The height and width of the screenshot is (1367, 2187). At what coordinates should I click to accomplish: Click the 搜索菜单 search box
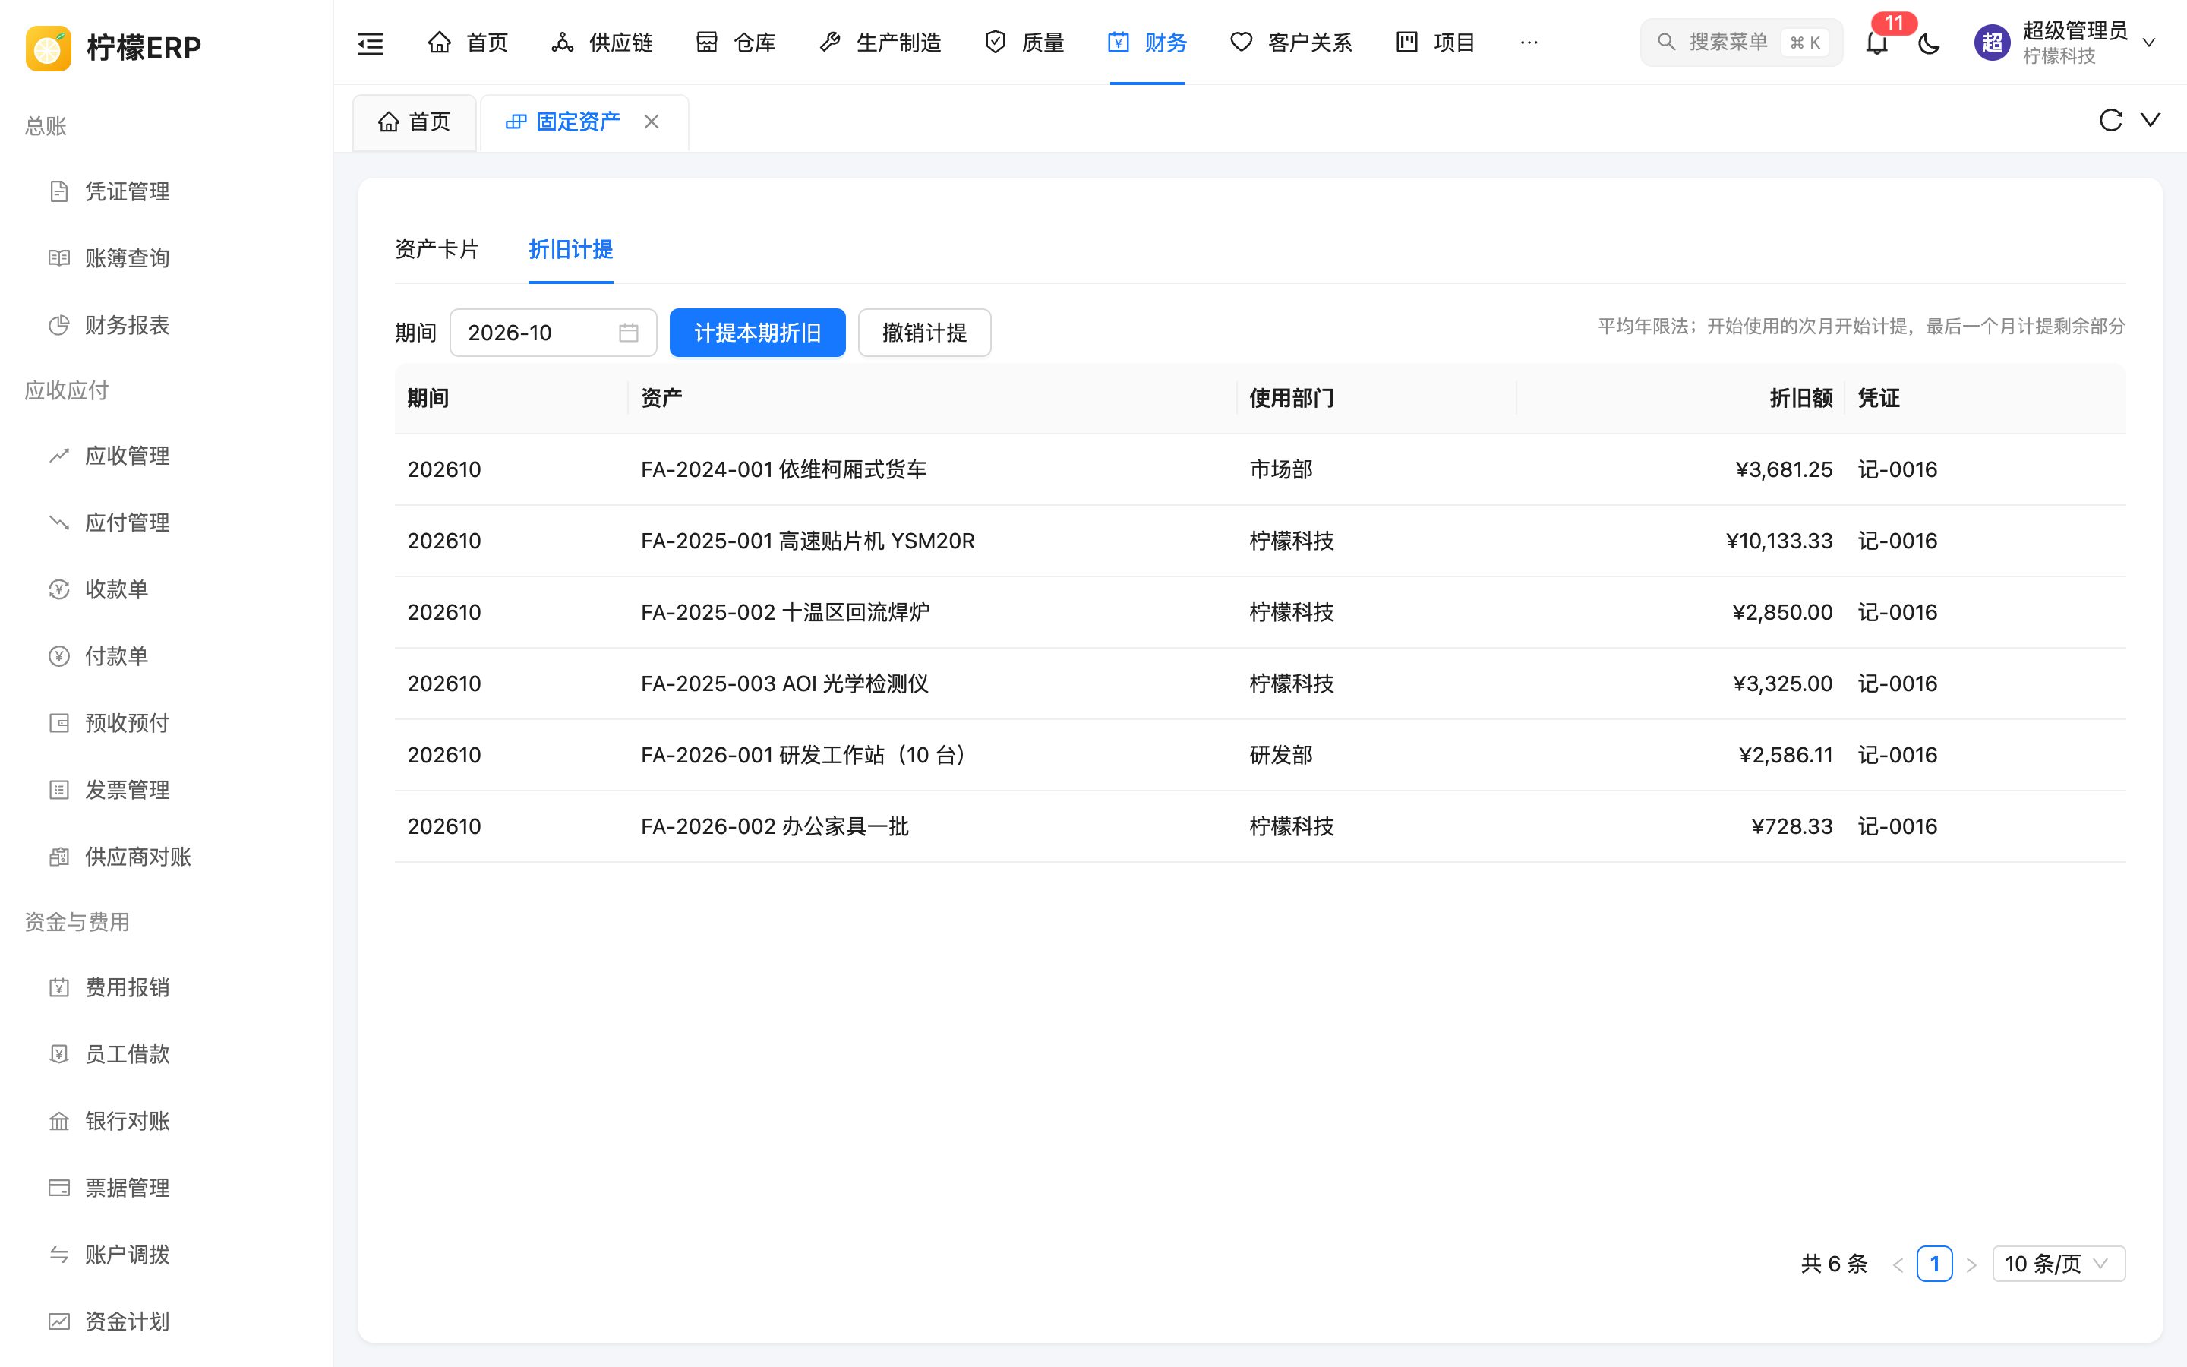1740,43
